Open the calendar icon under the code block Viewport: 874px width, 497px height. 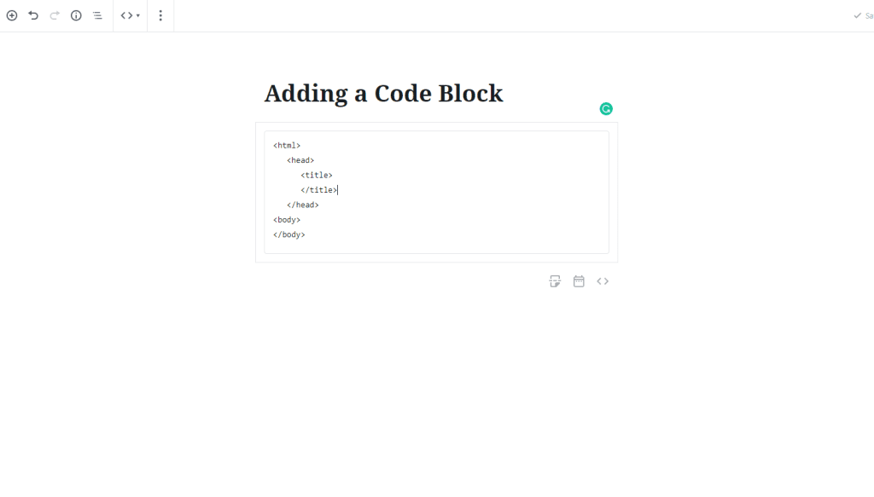tap(579, 280)
